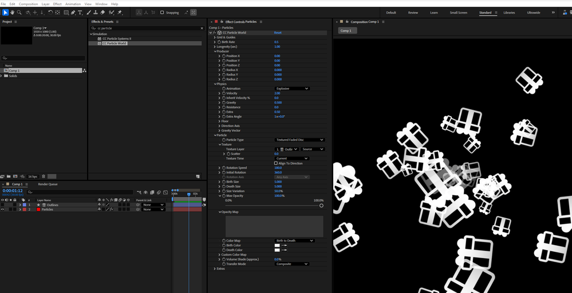
Task: Click the Puppet Pin tool
Action: (x=120, y=12)
